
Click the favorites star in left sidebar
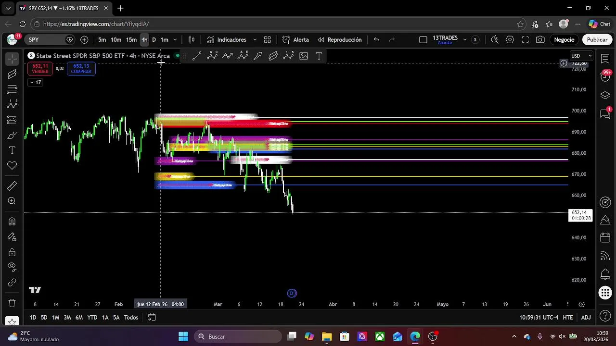pyautogui.click(x=12, y=321)
